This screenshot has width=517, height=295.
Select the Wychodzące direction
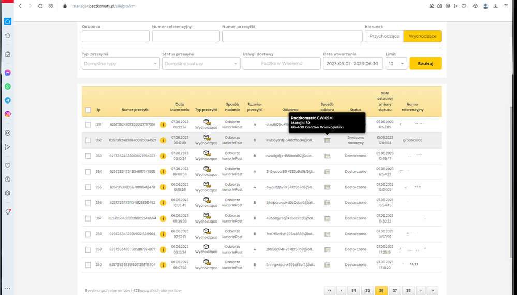[x=423, y=36]
